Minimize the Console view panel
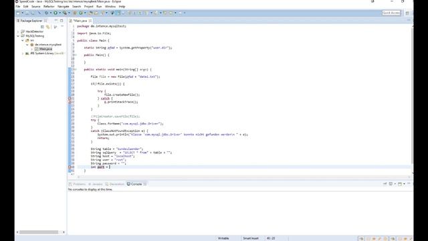 point(409,183)
